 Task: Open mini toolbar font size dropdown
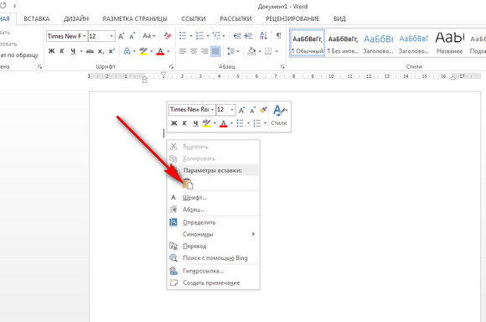tap(232, 110)
